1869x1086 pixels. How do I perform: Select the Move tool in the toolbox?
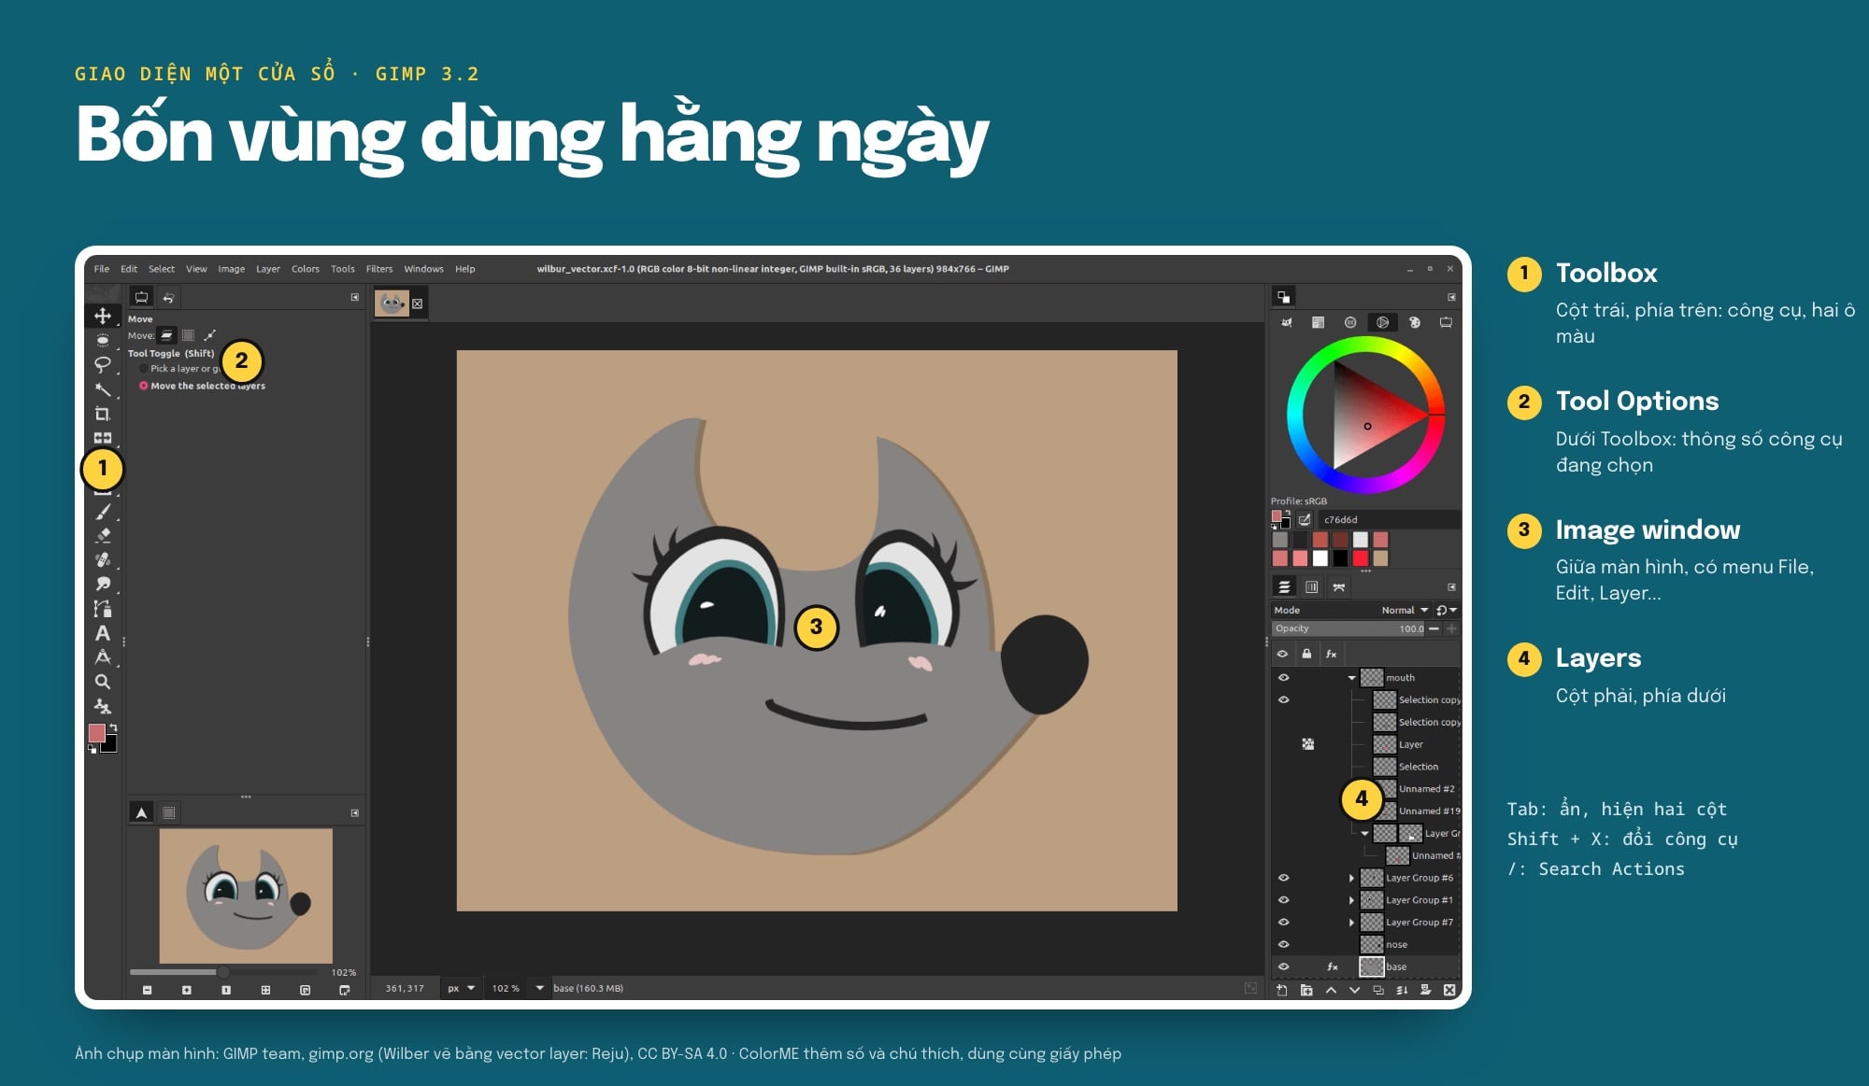pyautogui.click(x=103, y=316)
